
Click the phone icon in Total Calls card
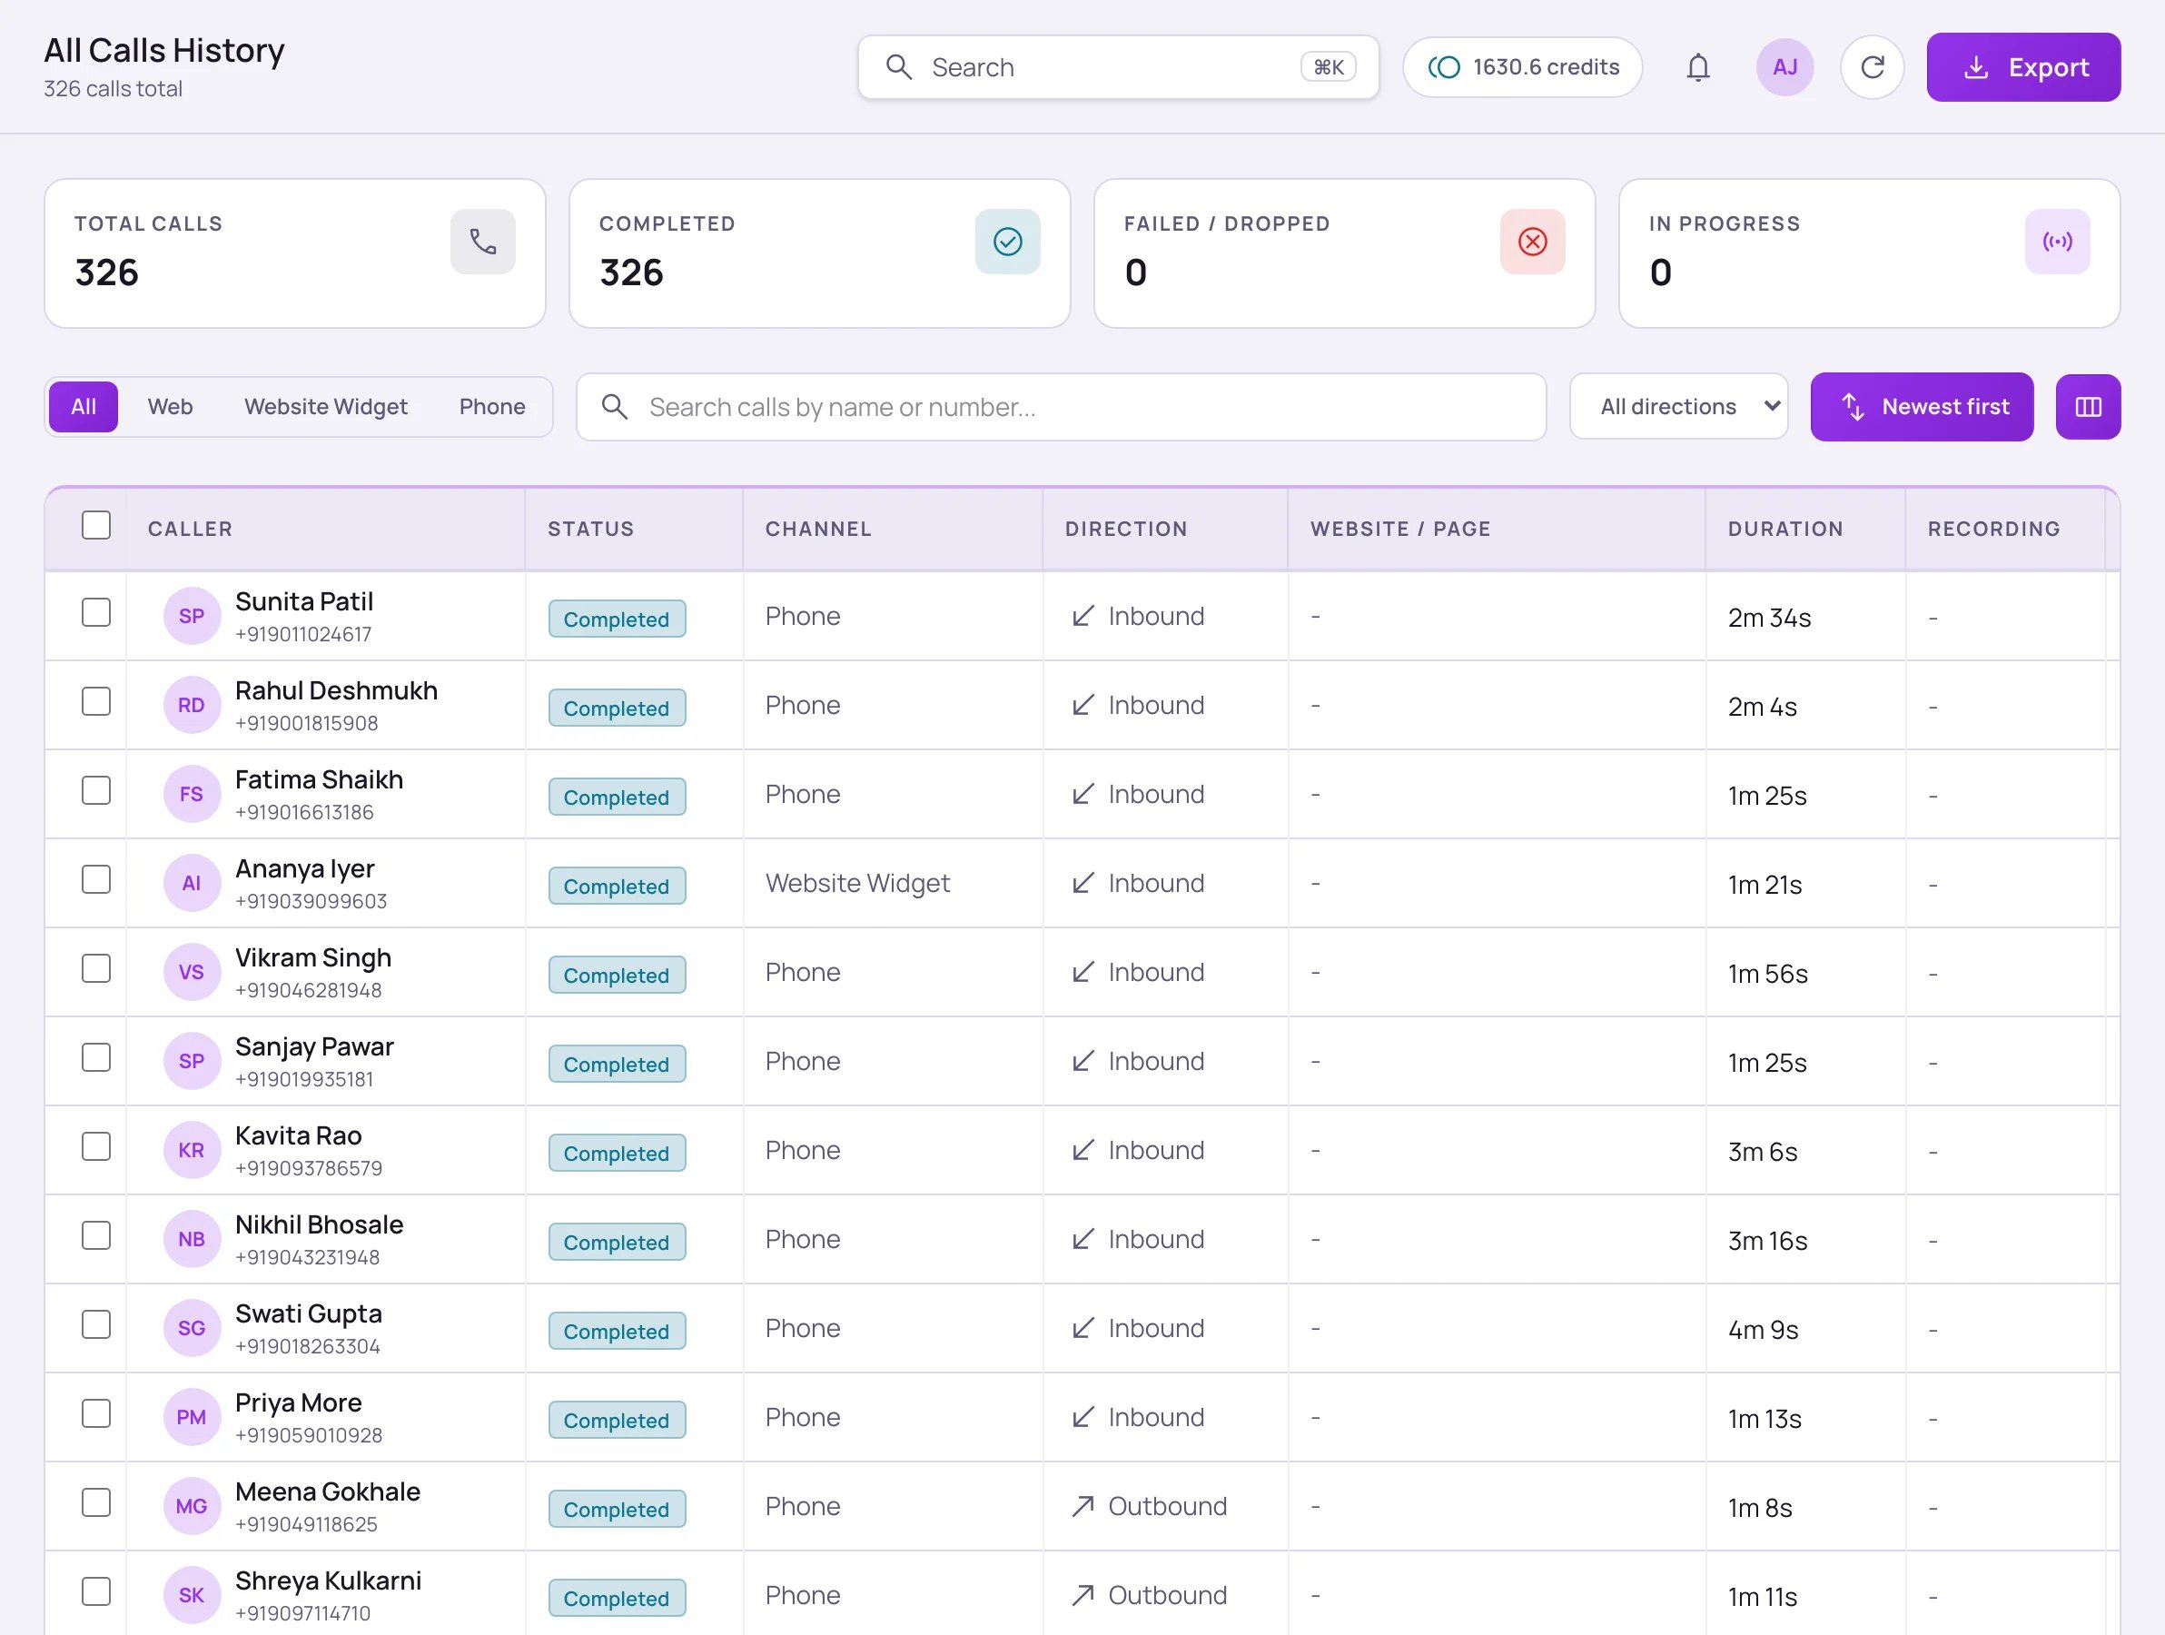(x=482, y=242)
